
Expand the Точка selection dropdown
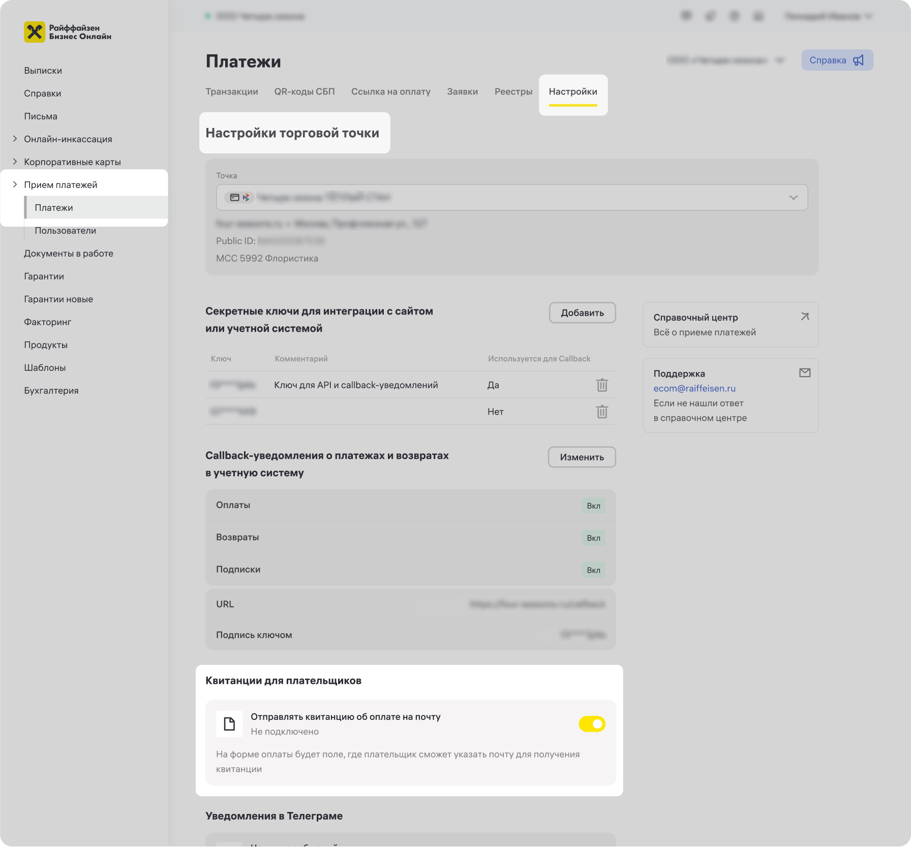(x=793, y=198)
